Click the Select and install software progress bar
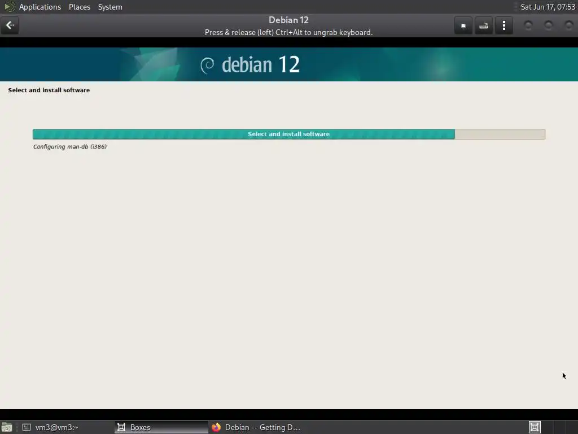578x434 pixels. click(288, 134)
